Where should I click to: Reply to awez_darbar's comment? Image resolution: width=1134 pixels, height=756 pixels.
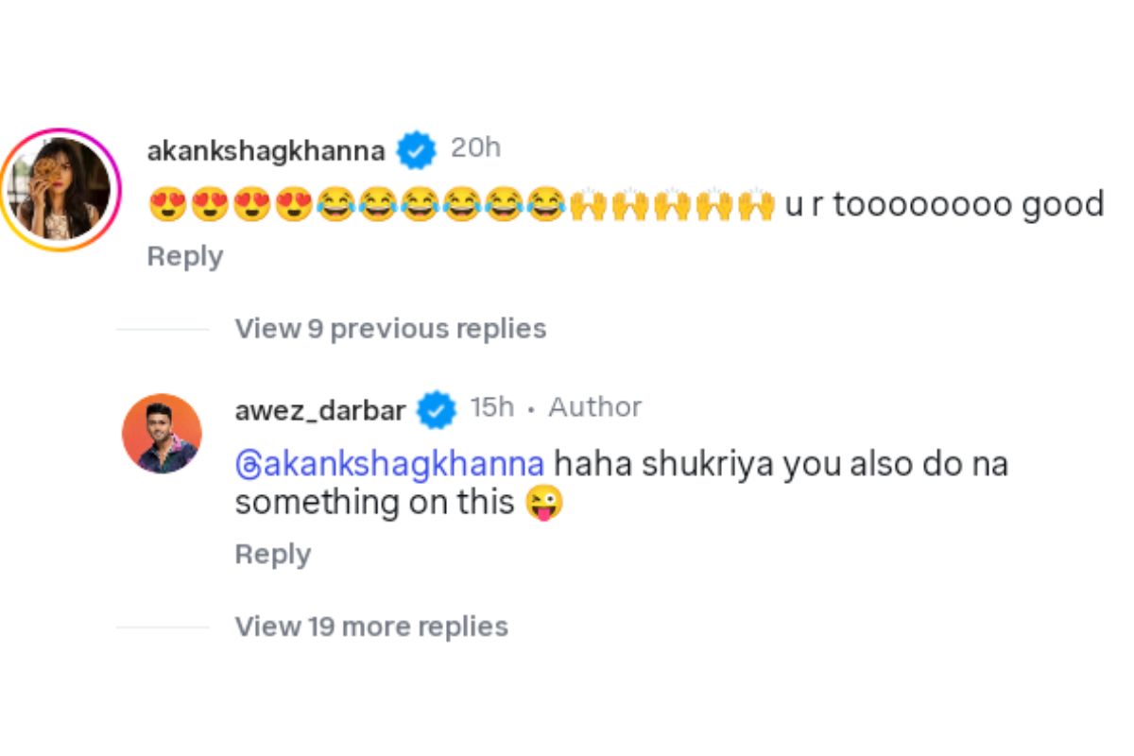[272, 555]
